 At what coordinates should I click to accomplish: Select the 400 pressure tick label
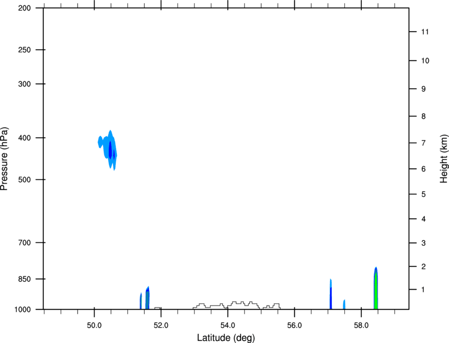coord(25,138)
